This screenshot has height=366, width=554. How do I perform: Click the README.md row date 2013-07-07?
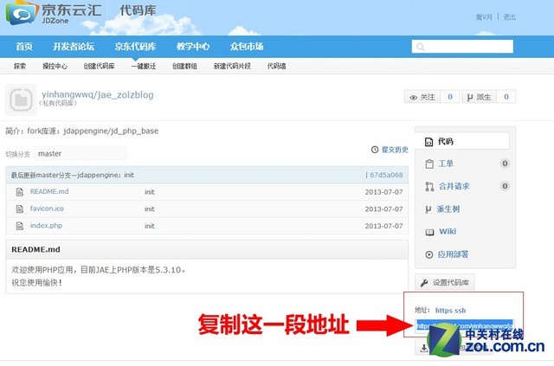[383, 192]
